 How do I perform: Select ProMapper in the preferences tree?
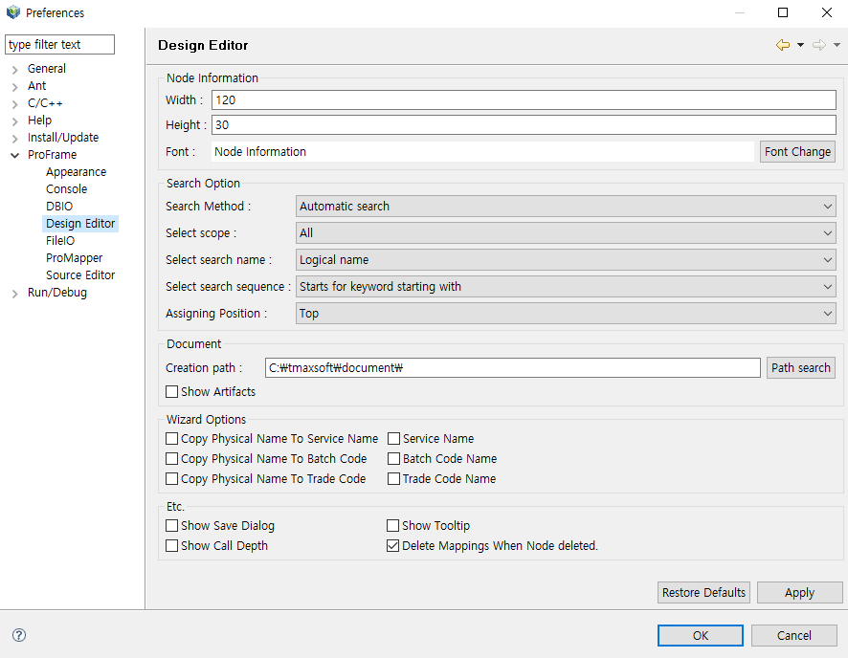(74, 258)
